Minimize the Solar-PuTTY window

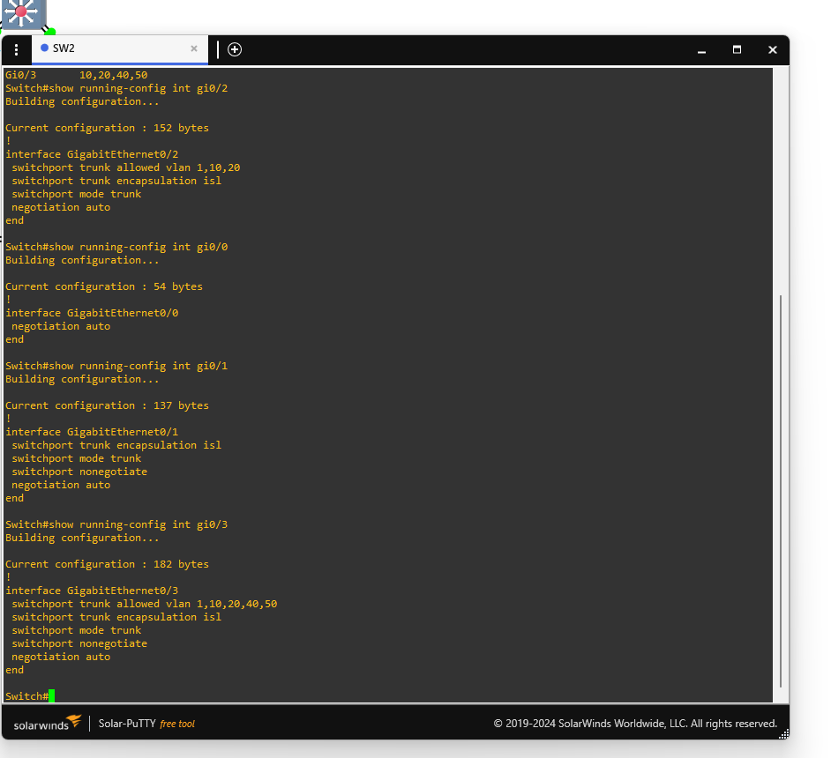[701, 50]
